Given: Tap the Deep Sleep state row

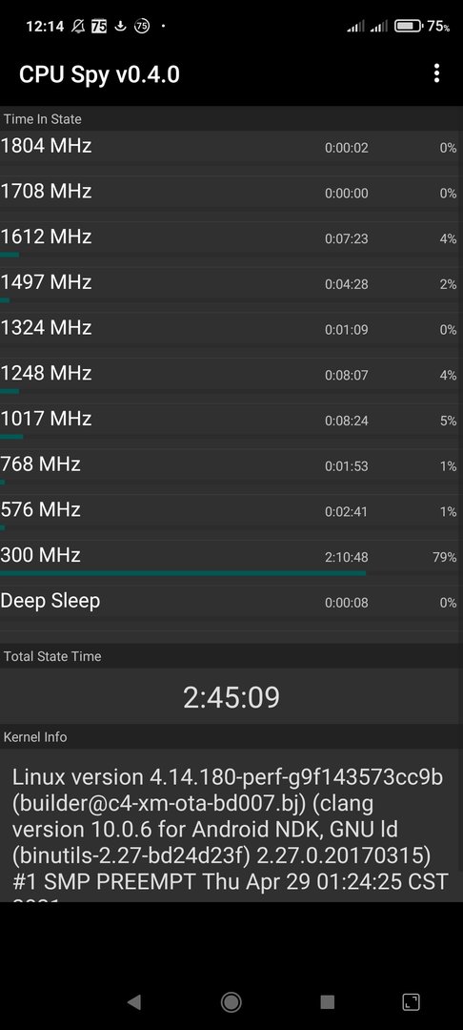Looking at the screenshot, I should [x=231, y=608].
